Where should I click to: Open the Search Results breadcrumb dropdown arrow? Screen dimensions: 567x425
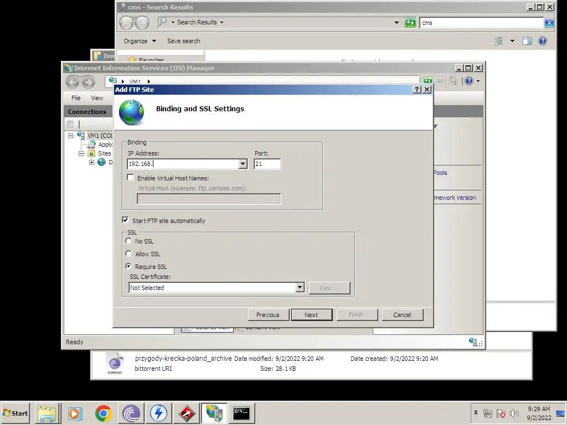point(221,22)
